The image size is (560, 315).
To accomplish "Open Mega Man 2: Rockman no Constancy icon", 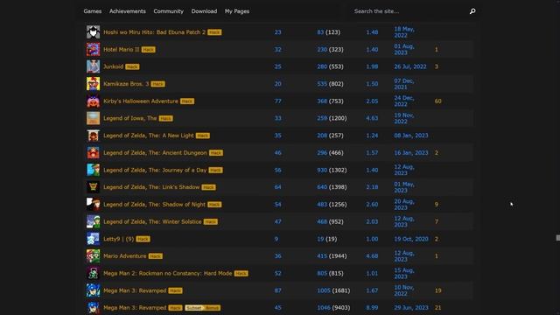I will point(94,273).
